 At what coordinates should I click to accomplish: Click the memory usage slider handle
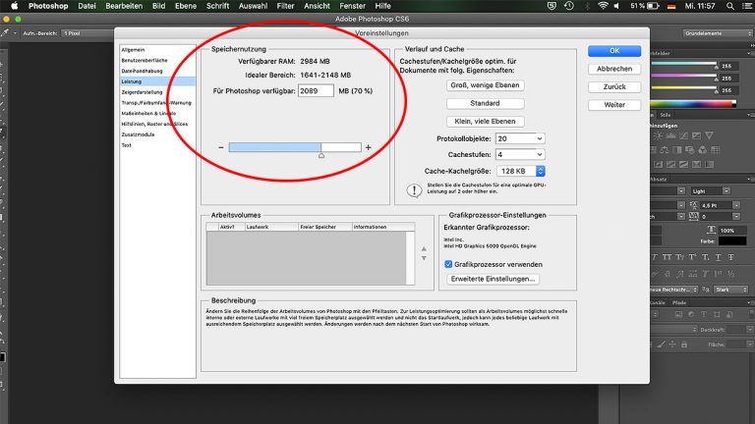321,153
